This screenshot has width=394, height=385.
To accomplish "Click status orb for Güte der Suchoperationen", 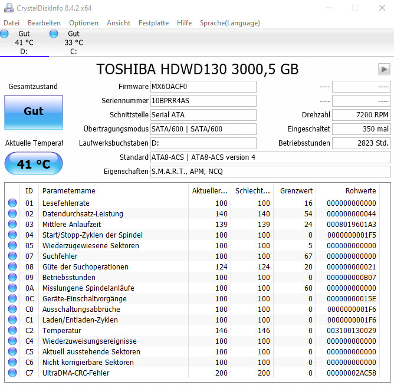I will click(12, 266).
